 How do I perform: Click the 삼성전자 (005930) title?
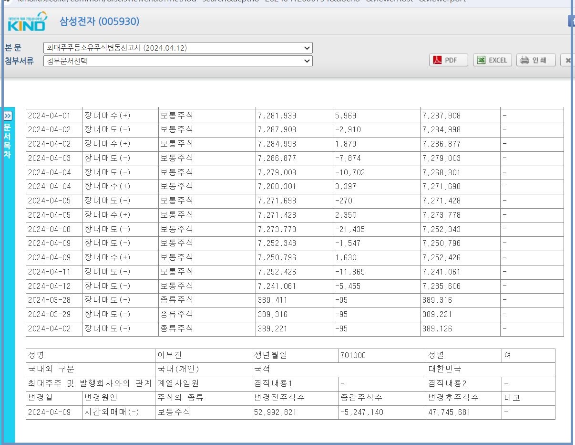pos(99,21)
